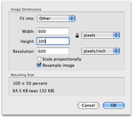Open the Fit into popup menu
Screen dimensions: 133x118
pyautogui.click(x=56, y=19)
